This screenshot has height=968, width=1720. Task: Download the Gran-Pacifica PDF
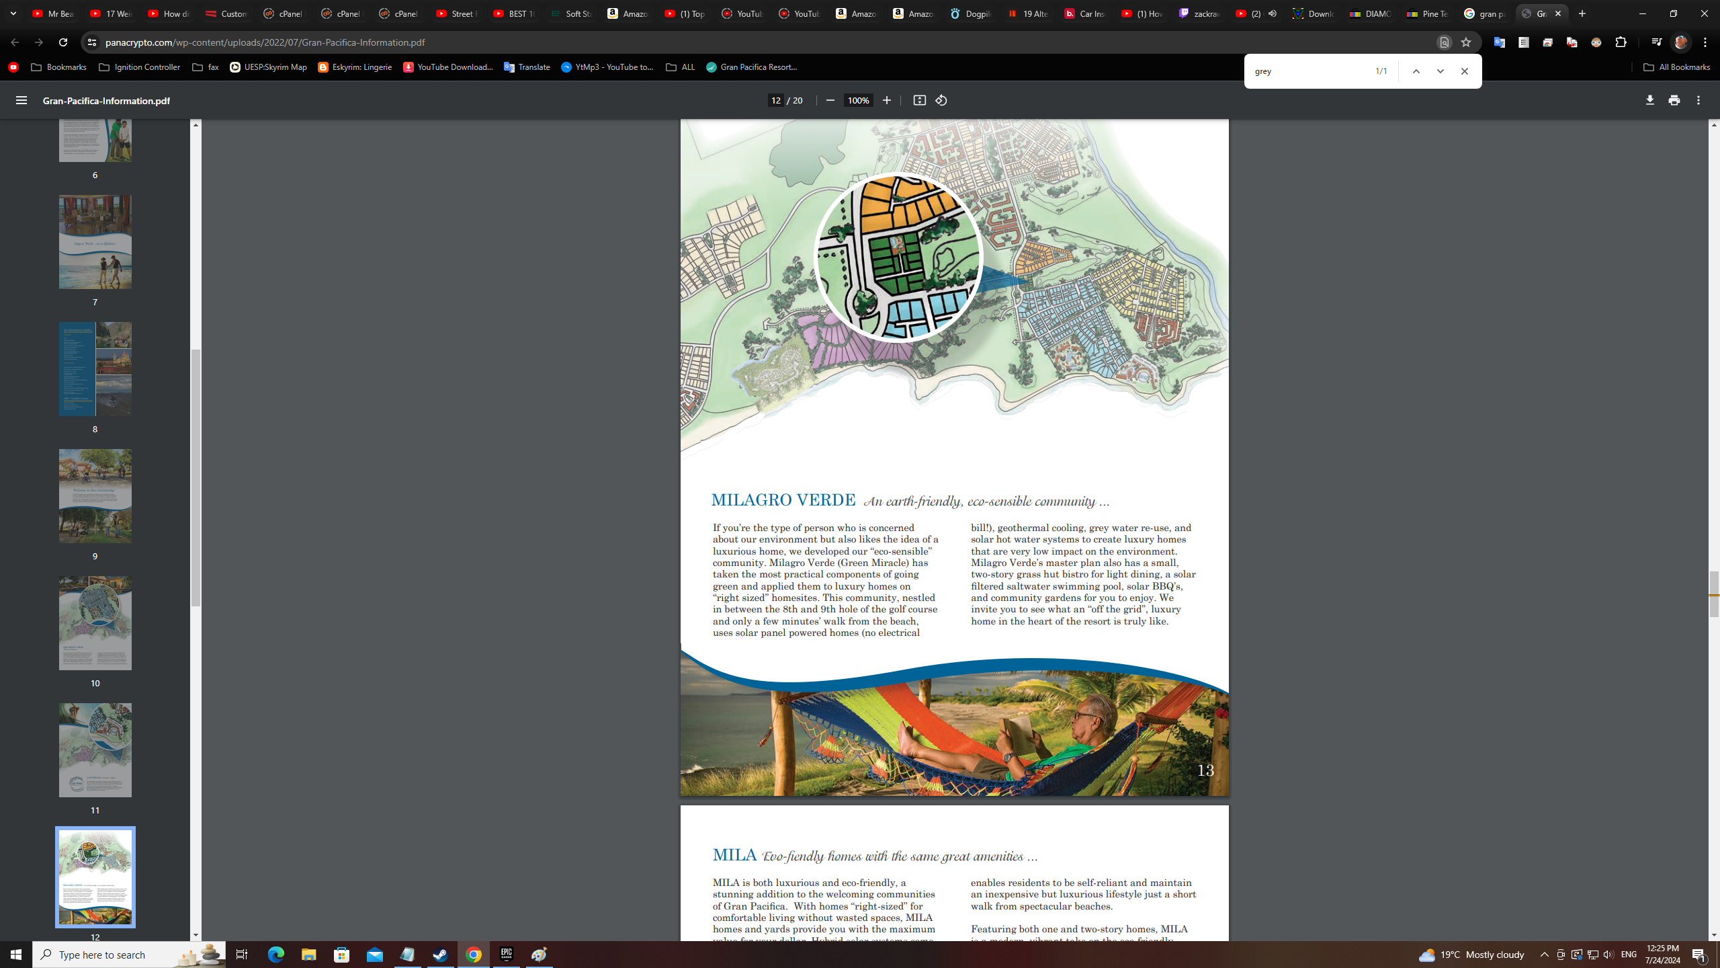click(x=1649, y=100)
